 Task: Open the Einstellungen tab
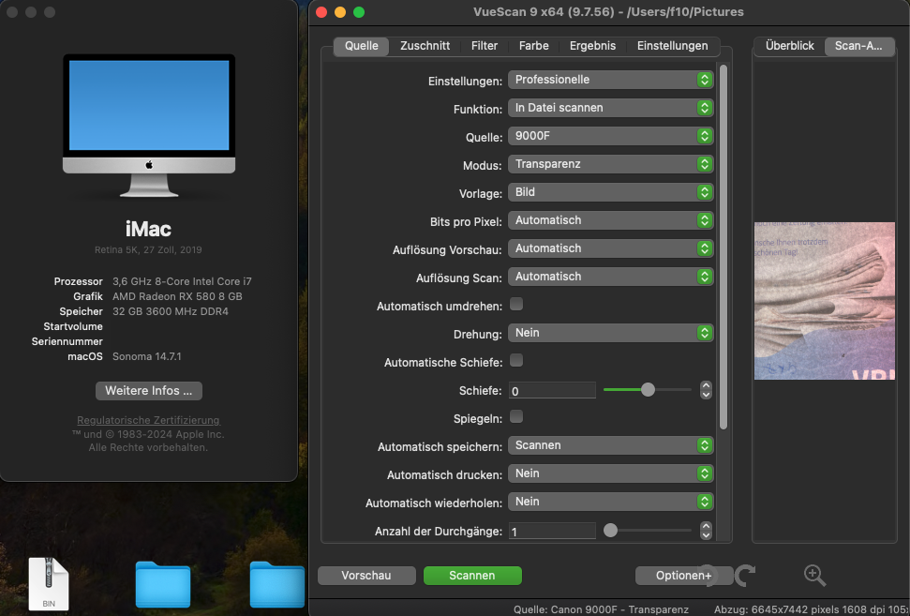click(672, 46)
